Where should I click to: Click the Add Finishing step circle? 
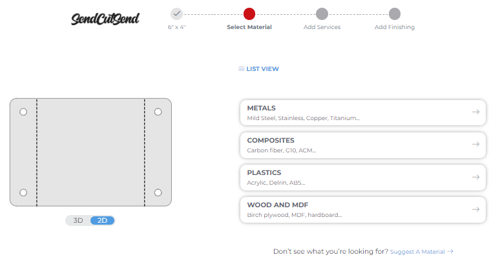[x=395, y=14]
